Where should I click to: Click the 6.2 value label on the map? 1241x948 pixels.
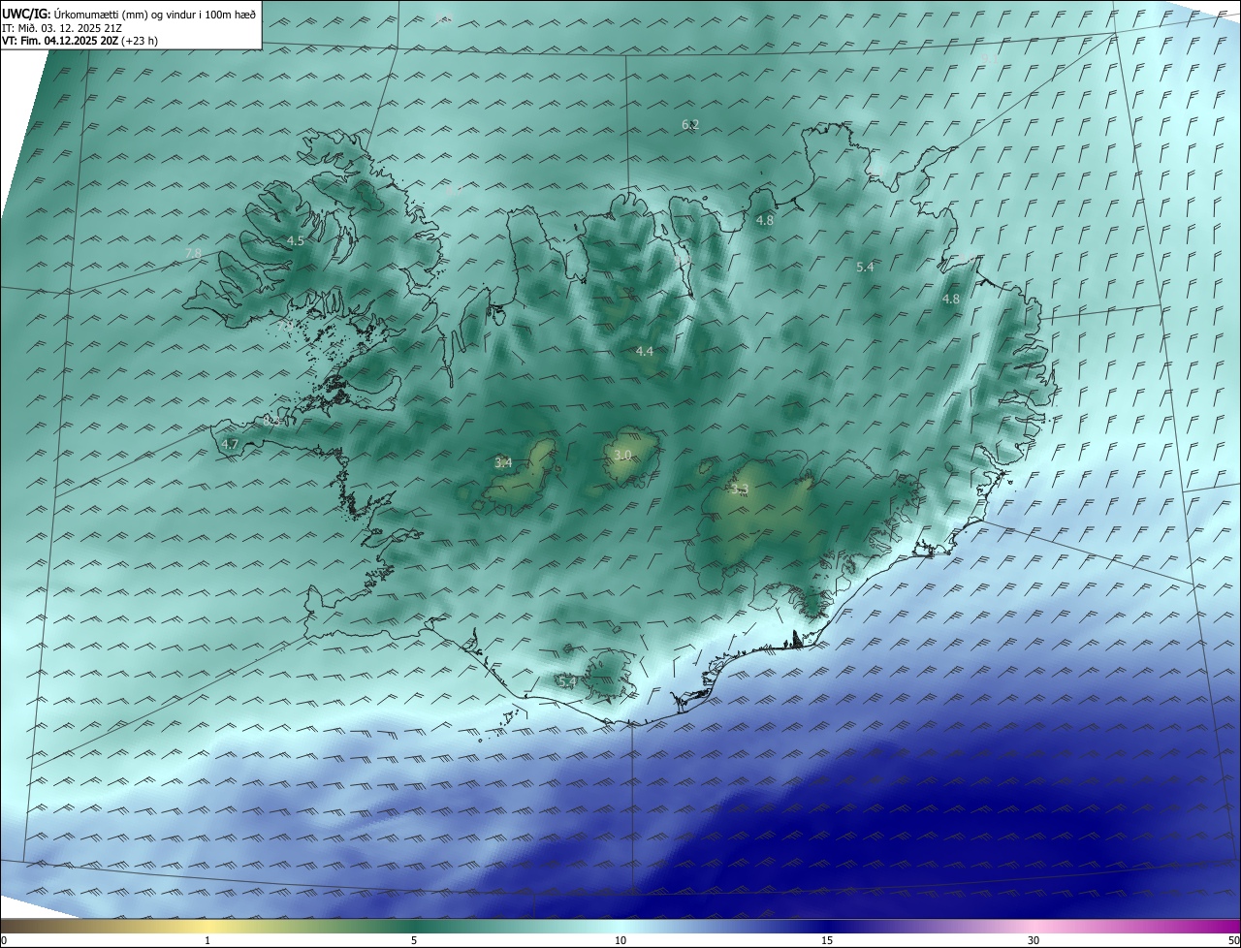[x=690, y=125]
